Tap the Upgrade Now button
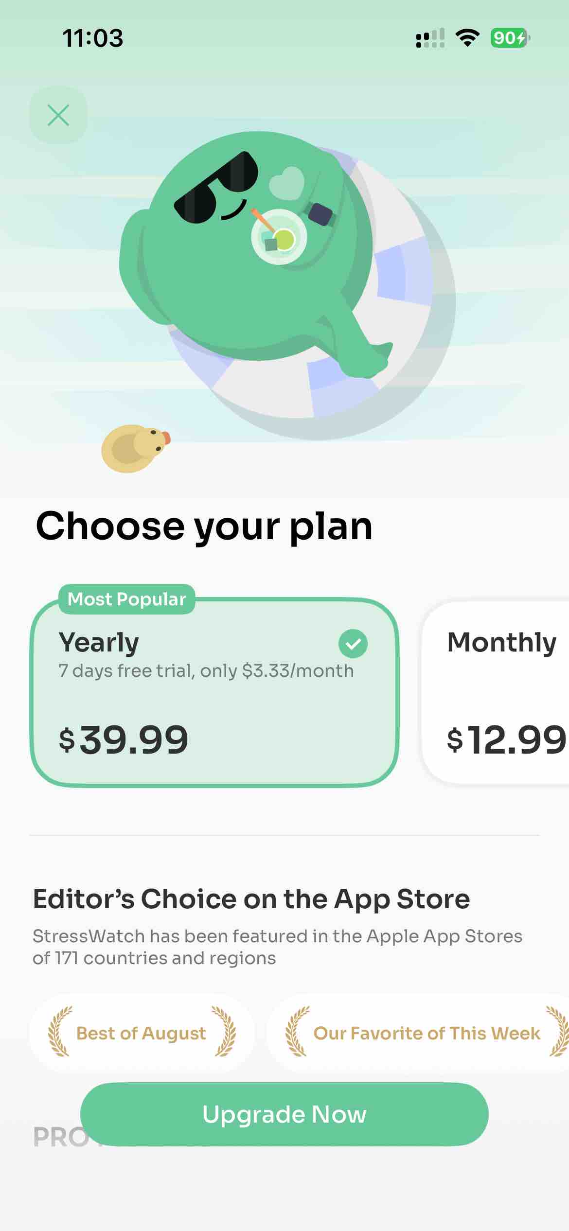The width and height of the screenshot is (569, 1231). click(284, 1114)
